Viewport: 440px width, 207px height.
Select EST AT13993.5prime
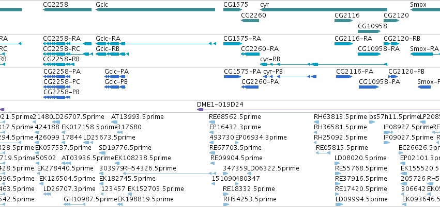click(x=138, y=117)
